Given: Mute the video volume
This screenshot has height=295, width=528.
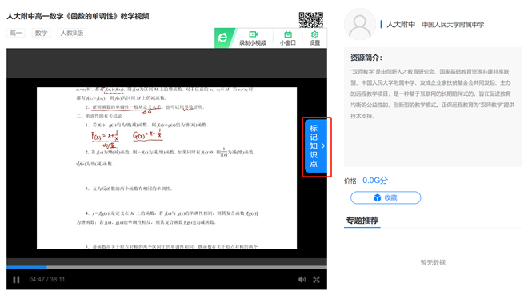Looking at the screenshot, I should tap(302, 280).
